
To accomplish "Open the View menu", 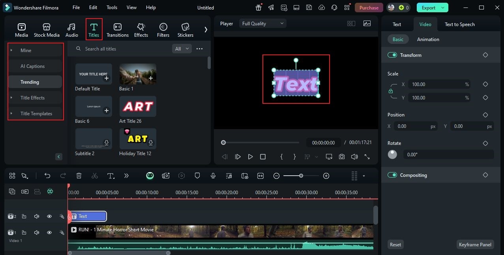I will 131,7.
